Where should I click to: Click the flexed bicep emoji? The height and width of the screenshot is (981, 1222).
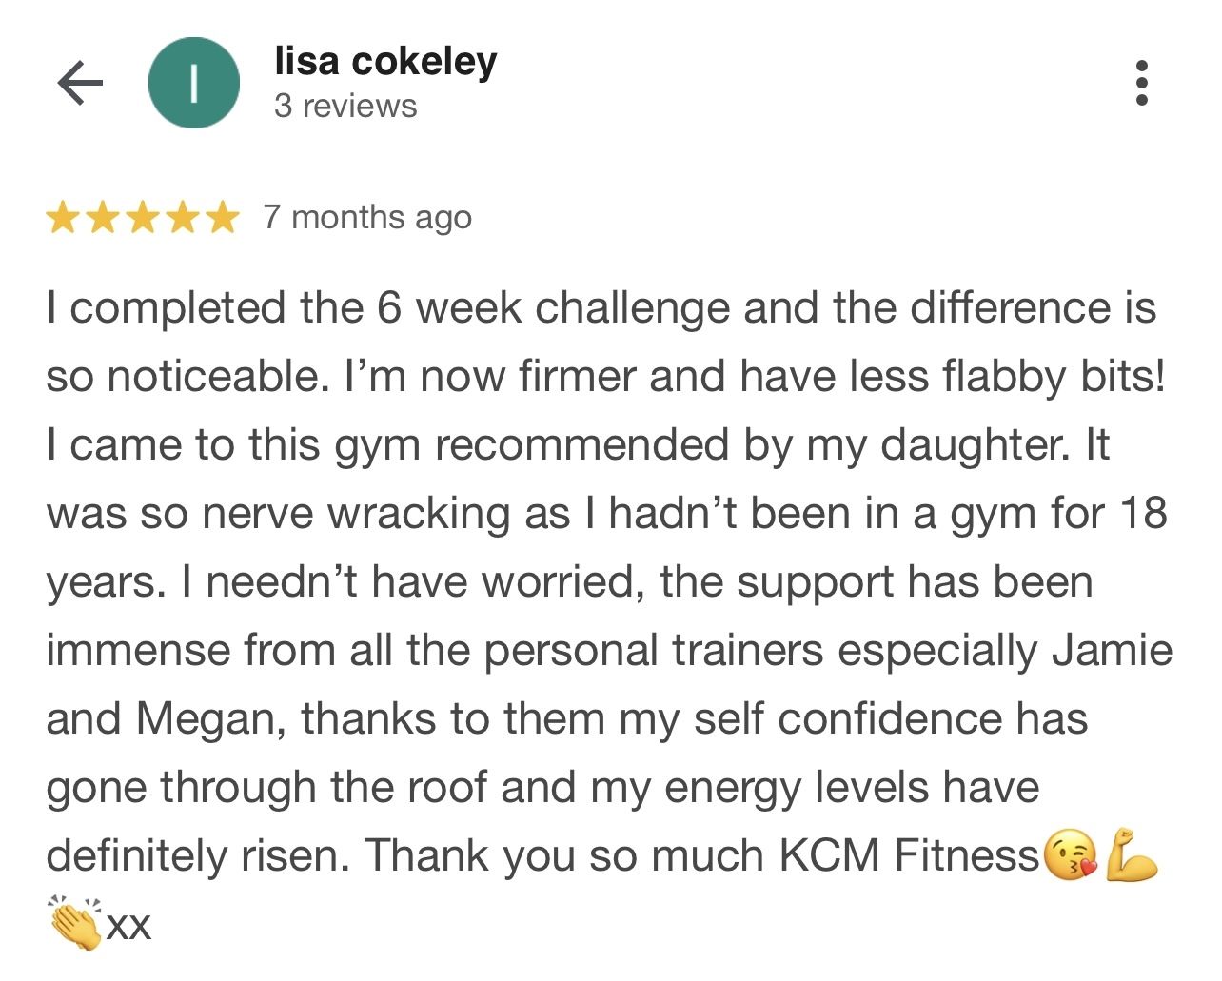[1131, 854]
